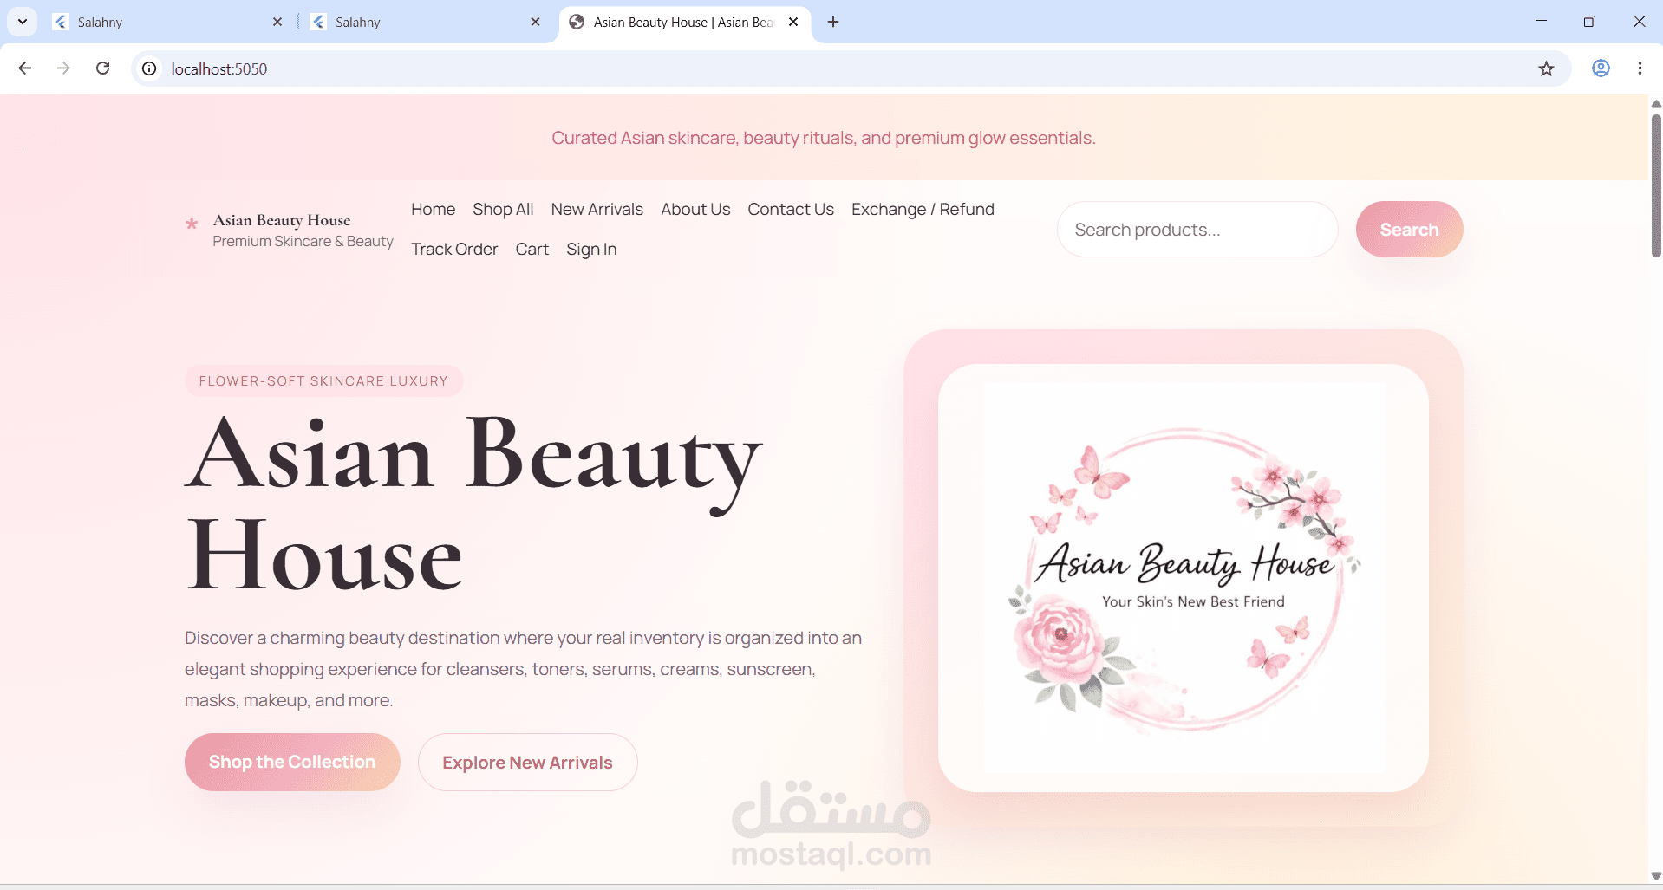Open the Chrome three-dot menu
Image resolution: width=1663 pixels, height=890 pixels.
coord(1640,68)
